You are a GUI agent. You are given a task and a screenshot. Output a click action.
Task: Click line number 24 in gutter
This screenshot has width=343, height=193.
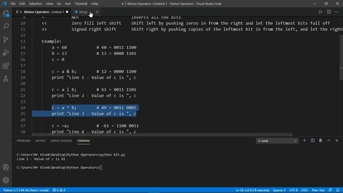(x=23, y=108)
